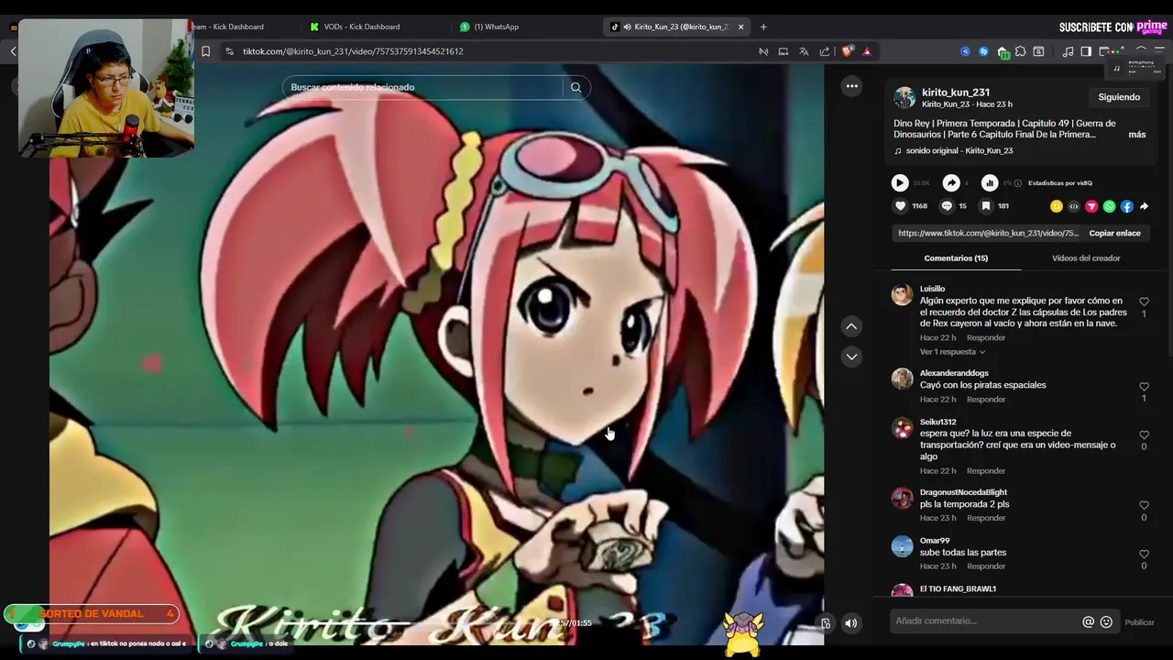Open the media control music-note icon

[1068, 51]
